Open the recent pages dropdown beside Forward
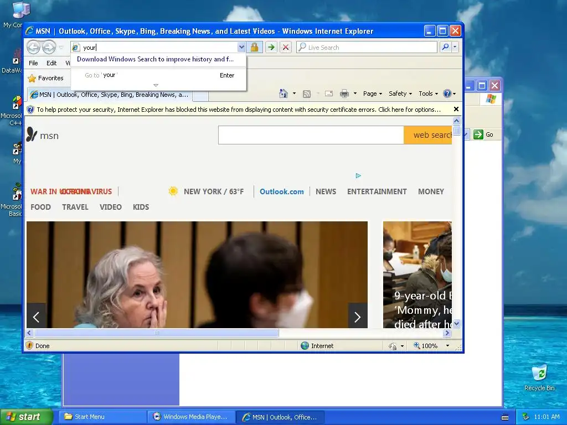Viewport: 567px width, 425px height. pos(61,48)
